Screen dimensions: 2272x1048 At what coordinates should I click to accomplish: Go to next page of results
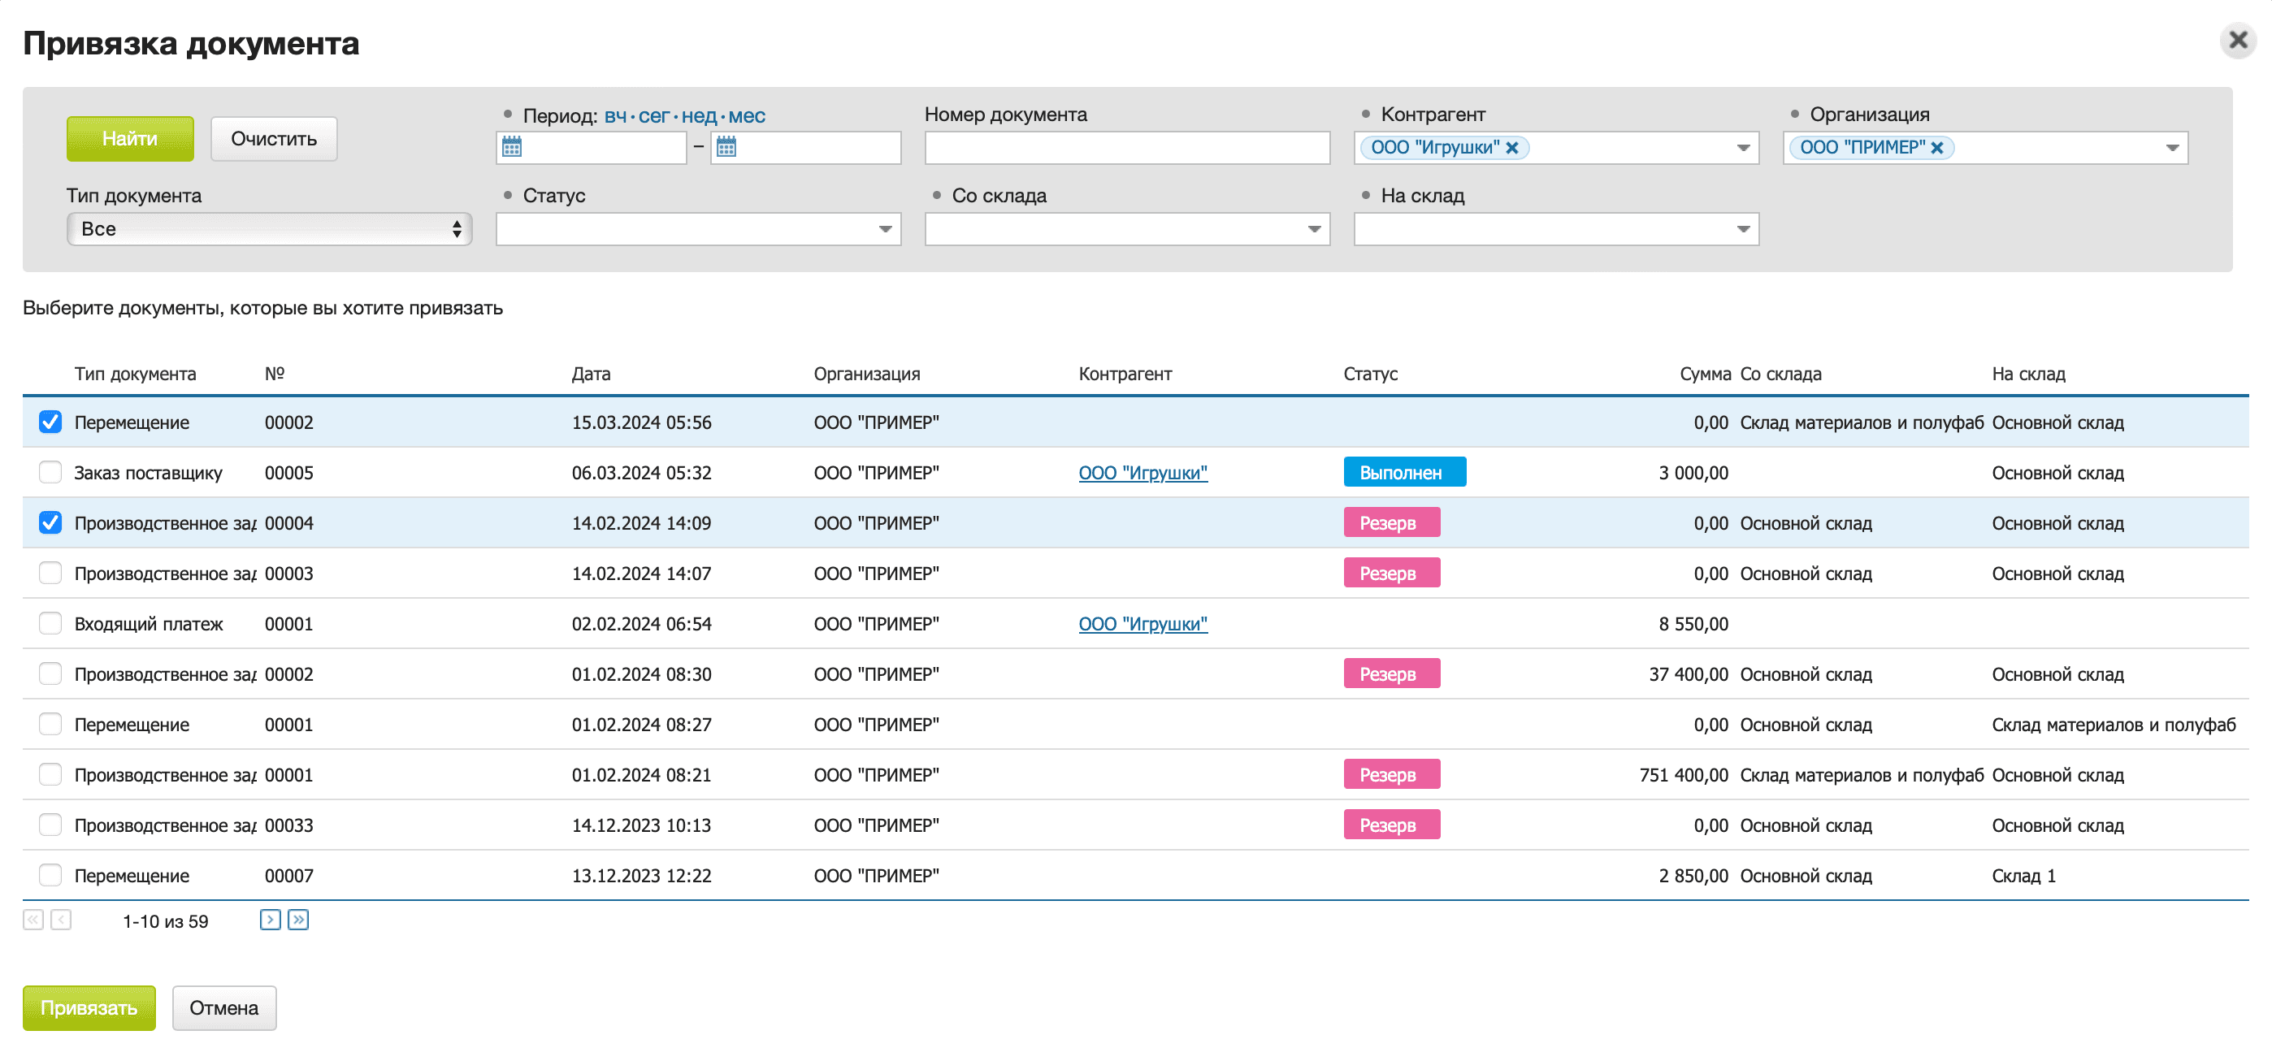[270, 920]
